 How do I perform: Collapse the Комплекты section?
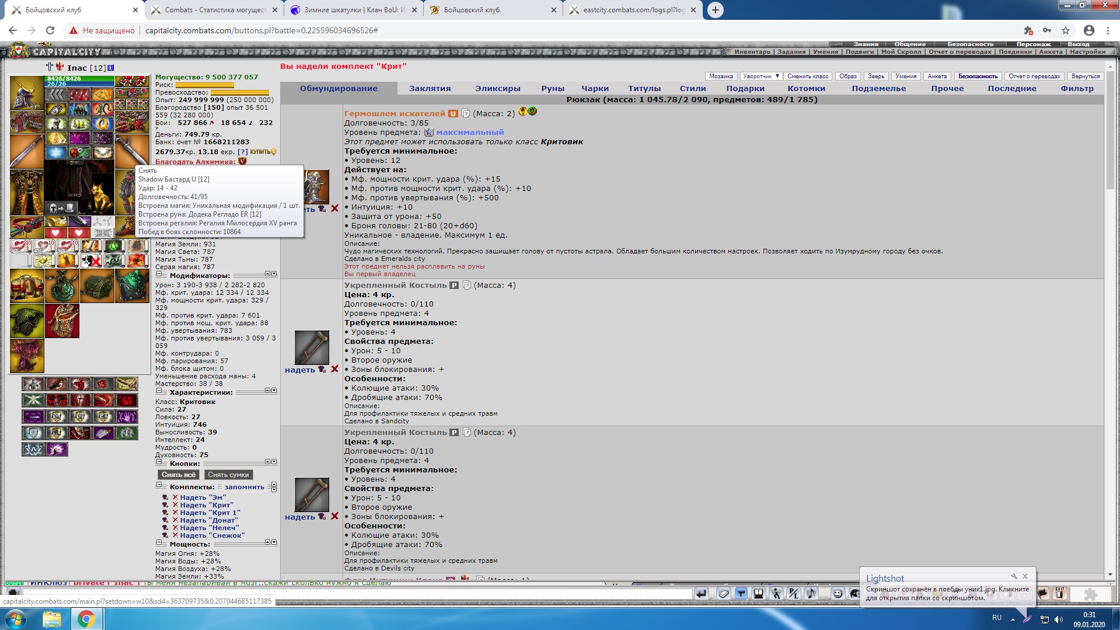[x=159, y=485]
